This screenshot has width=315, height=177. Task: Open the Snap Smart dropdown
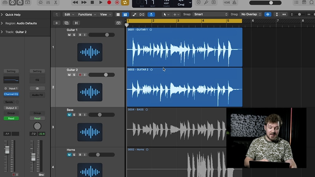pos(210,15)
